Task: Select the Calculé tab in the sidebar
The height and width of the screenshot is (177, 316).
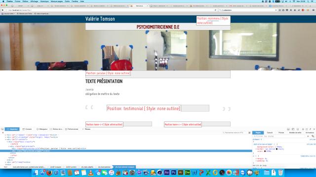Action: 270,133
